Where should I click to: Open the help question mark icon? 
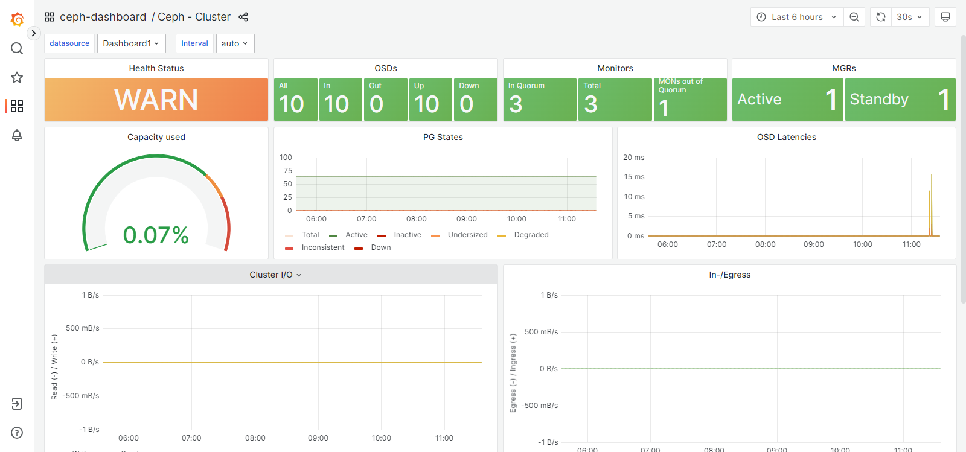(x=17, y=433)
